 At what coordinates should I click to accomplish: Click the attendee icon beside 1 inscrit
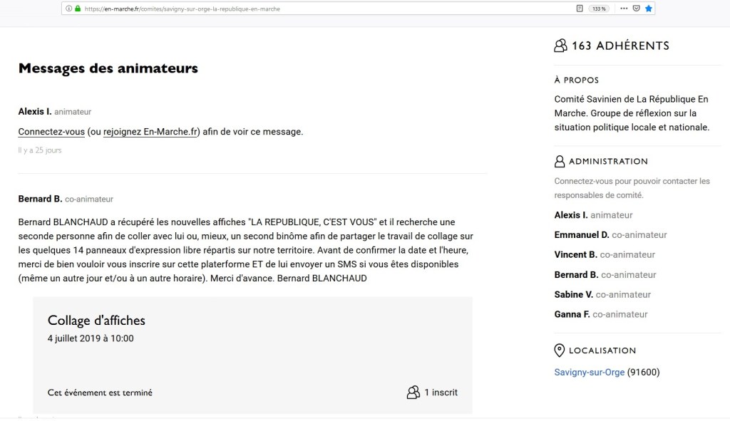pyautogui.click(x=413, y=392)
